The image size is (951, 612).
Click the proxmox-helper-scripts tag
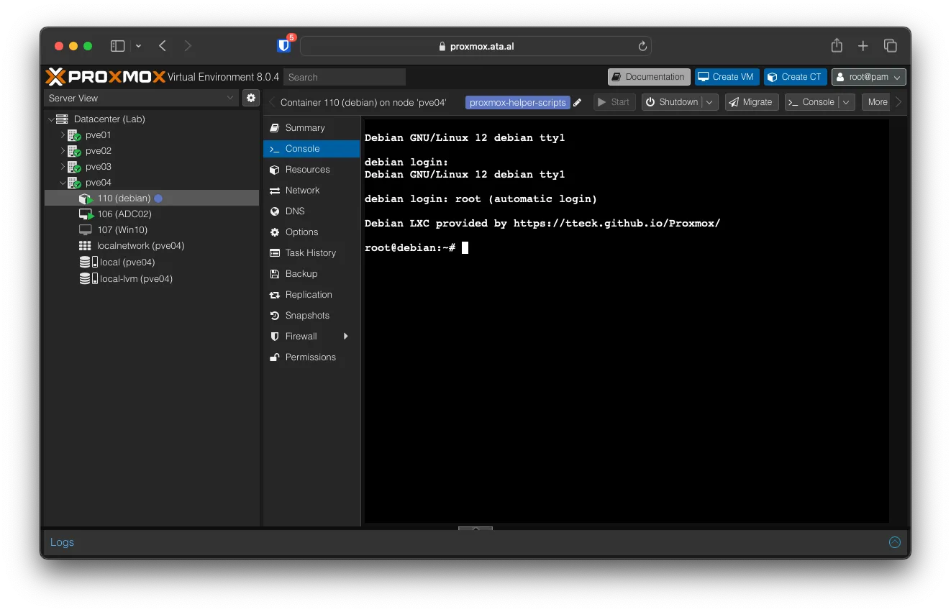pos(517,102)
